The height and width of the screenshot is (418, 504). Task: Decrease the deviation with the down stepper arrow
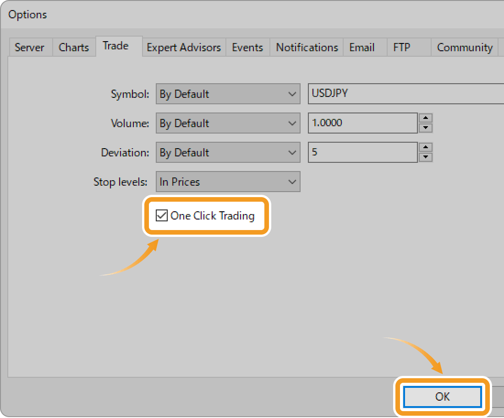click(426, 157)
